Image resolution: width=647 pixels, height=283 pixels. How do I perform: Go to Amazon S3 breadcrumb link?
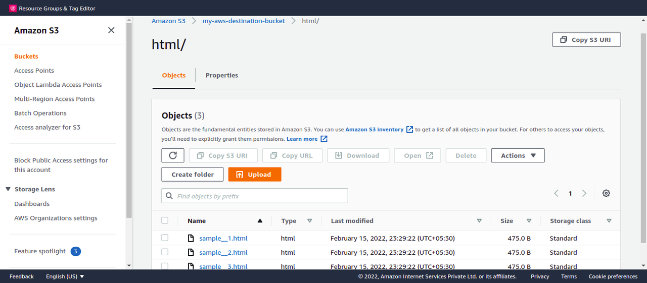coord(169,21)
